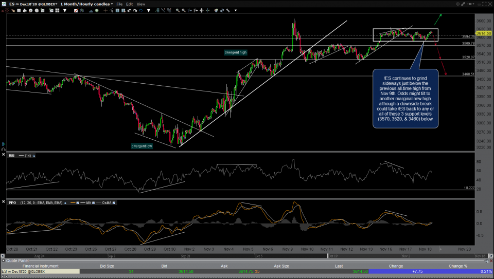
Task: Click the 3569.78 horizontal line label
Action: click(x=468, y=43)
